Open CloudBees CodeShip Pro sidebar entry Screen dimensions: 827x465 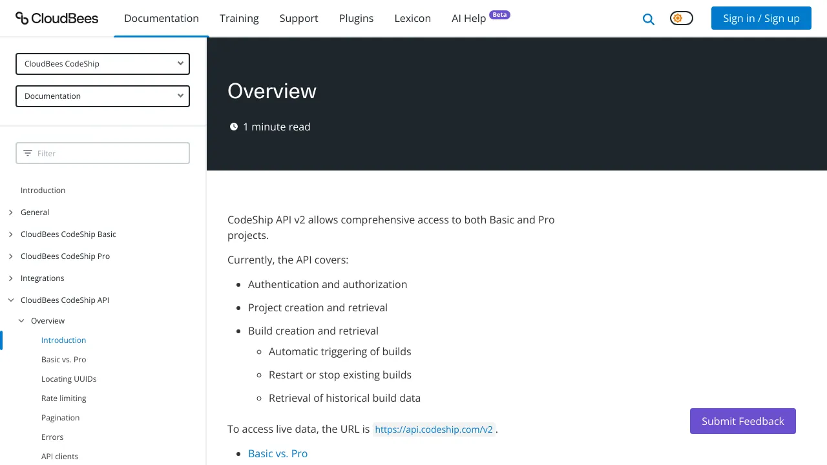65,256
